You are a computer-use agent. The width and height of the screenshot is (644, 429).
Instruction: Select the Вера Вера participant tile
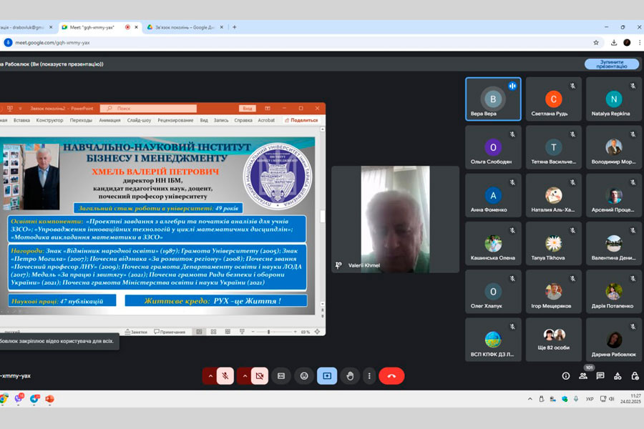tap(493, 99)
